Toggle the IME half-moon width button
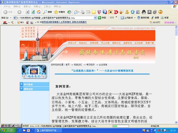178x133 pixels. coord(13,125)
